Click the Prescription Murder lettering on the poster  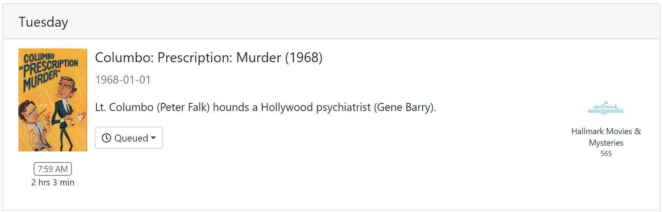click(50, 71)
